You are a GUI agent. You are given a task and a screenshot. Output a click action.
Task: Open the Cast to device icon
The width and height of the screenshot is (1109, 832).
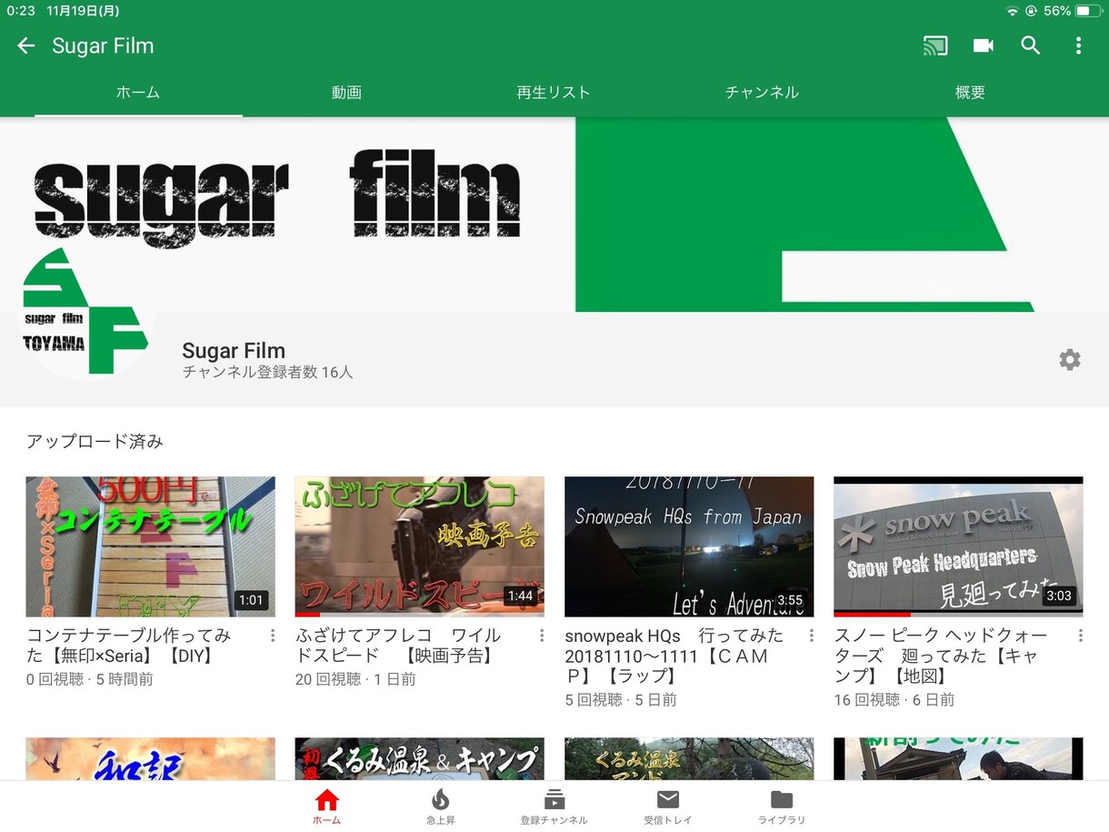pos(935,45)
